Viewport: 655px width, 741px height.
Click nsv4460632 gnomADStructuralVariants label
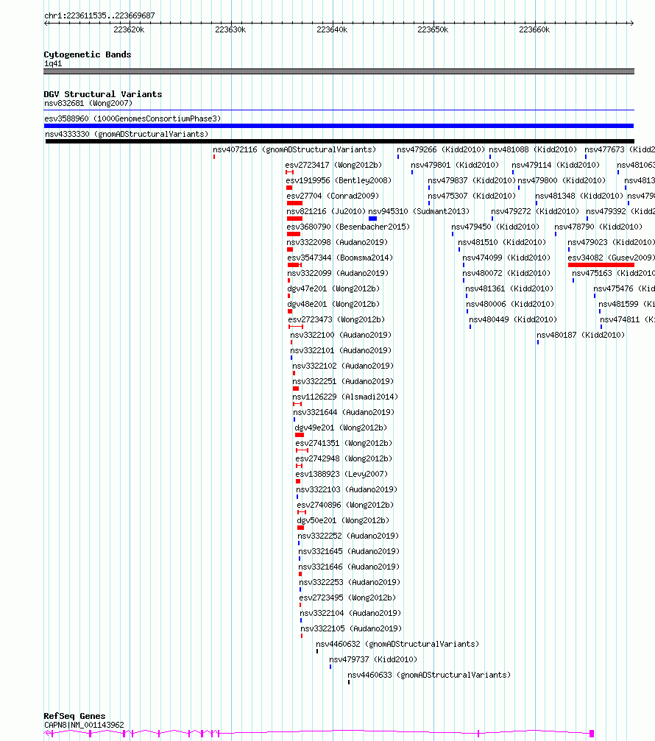(397, 644)
